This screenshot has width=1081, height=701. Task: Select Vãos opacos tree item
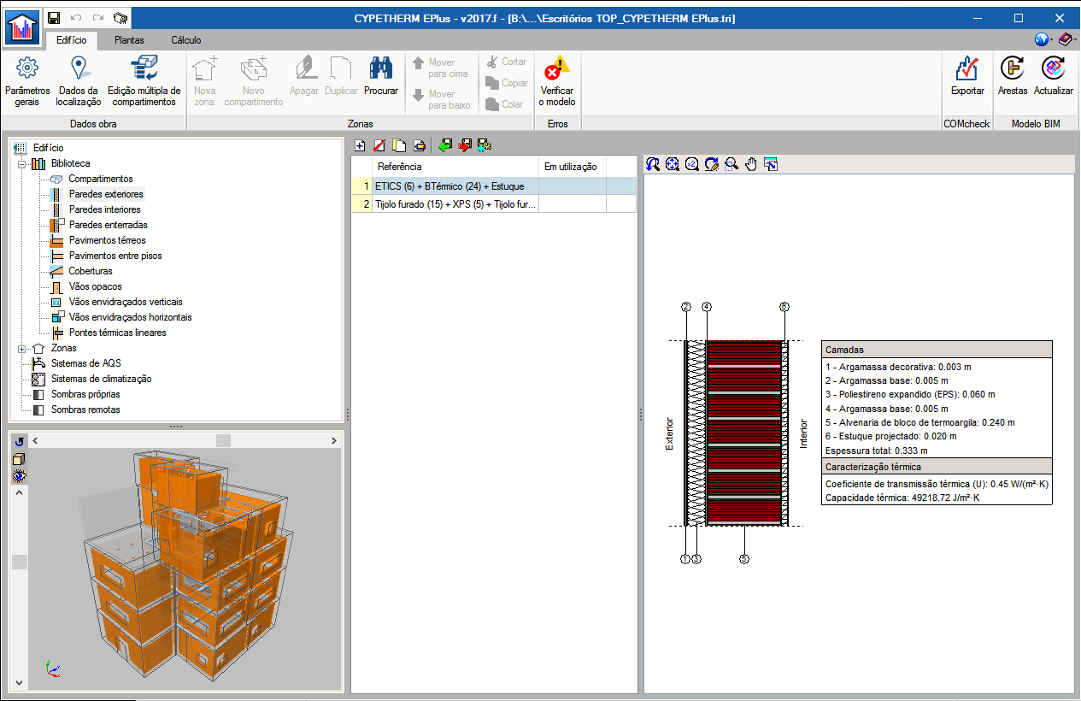click(95, 286)
